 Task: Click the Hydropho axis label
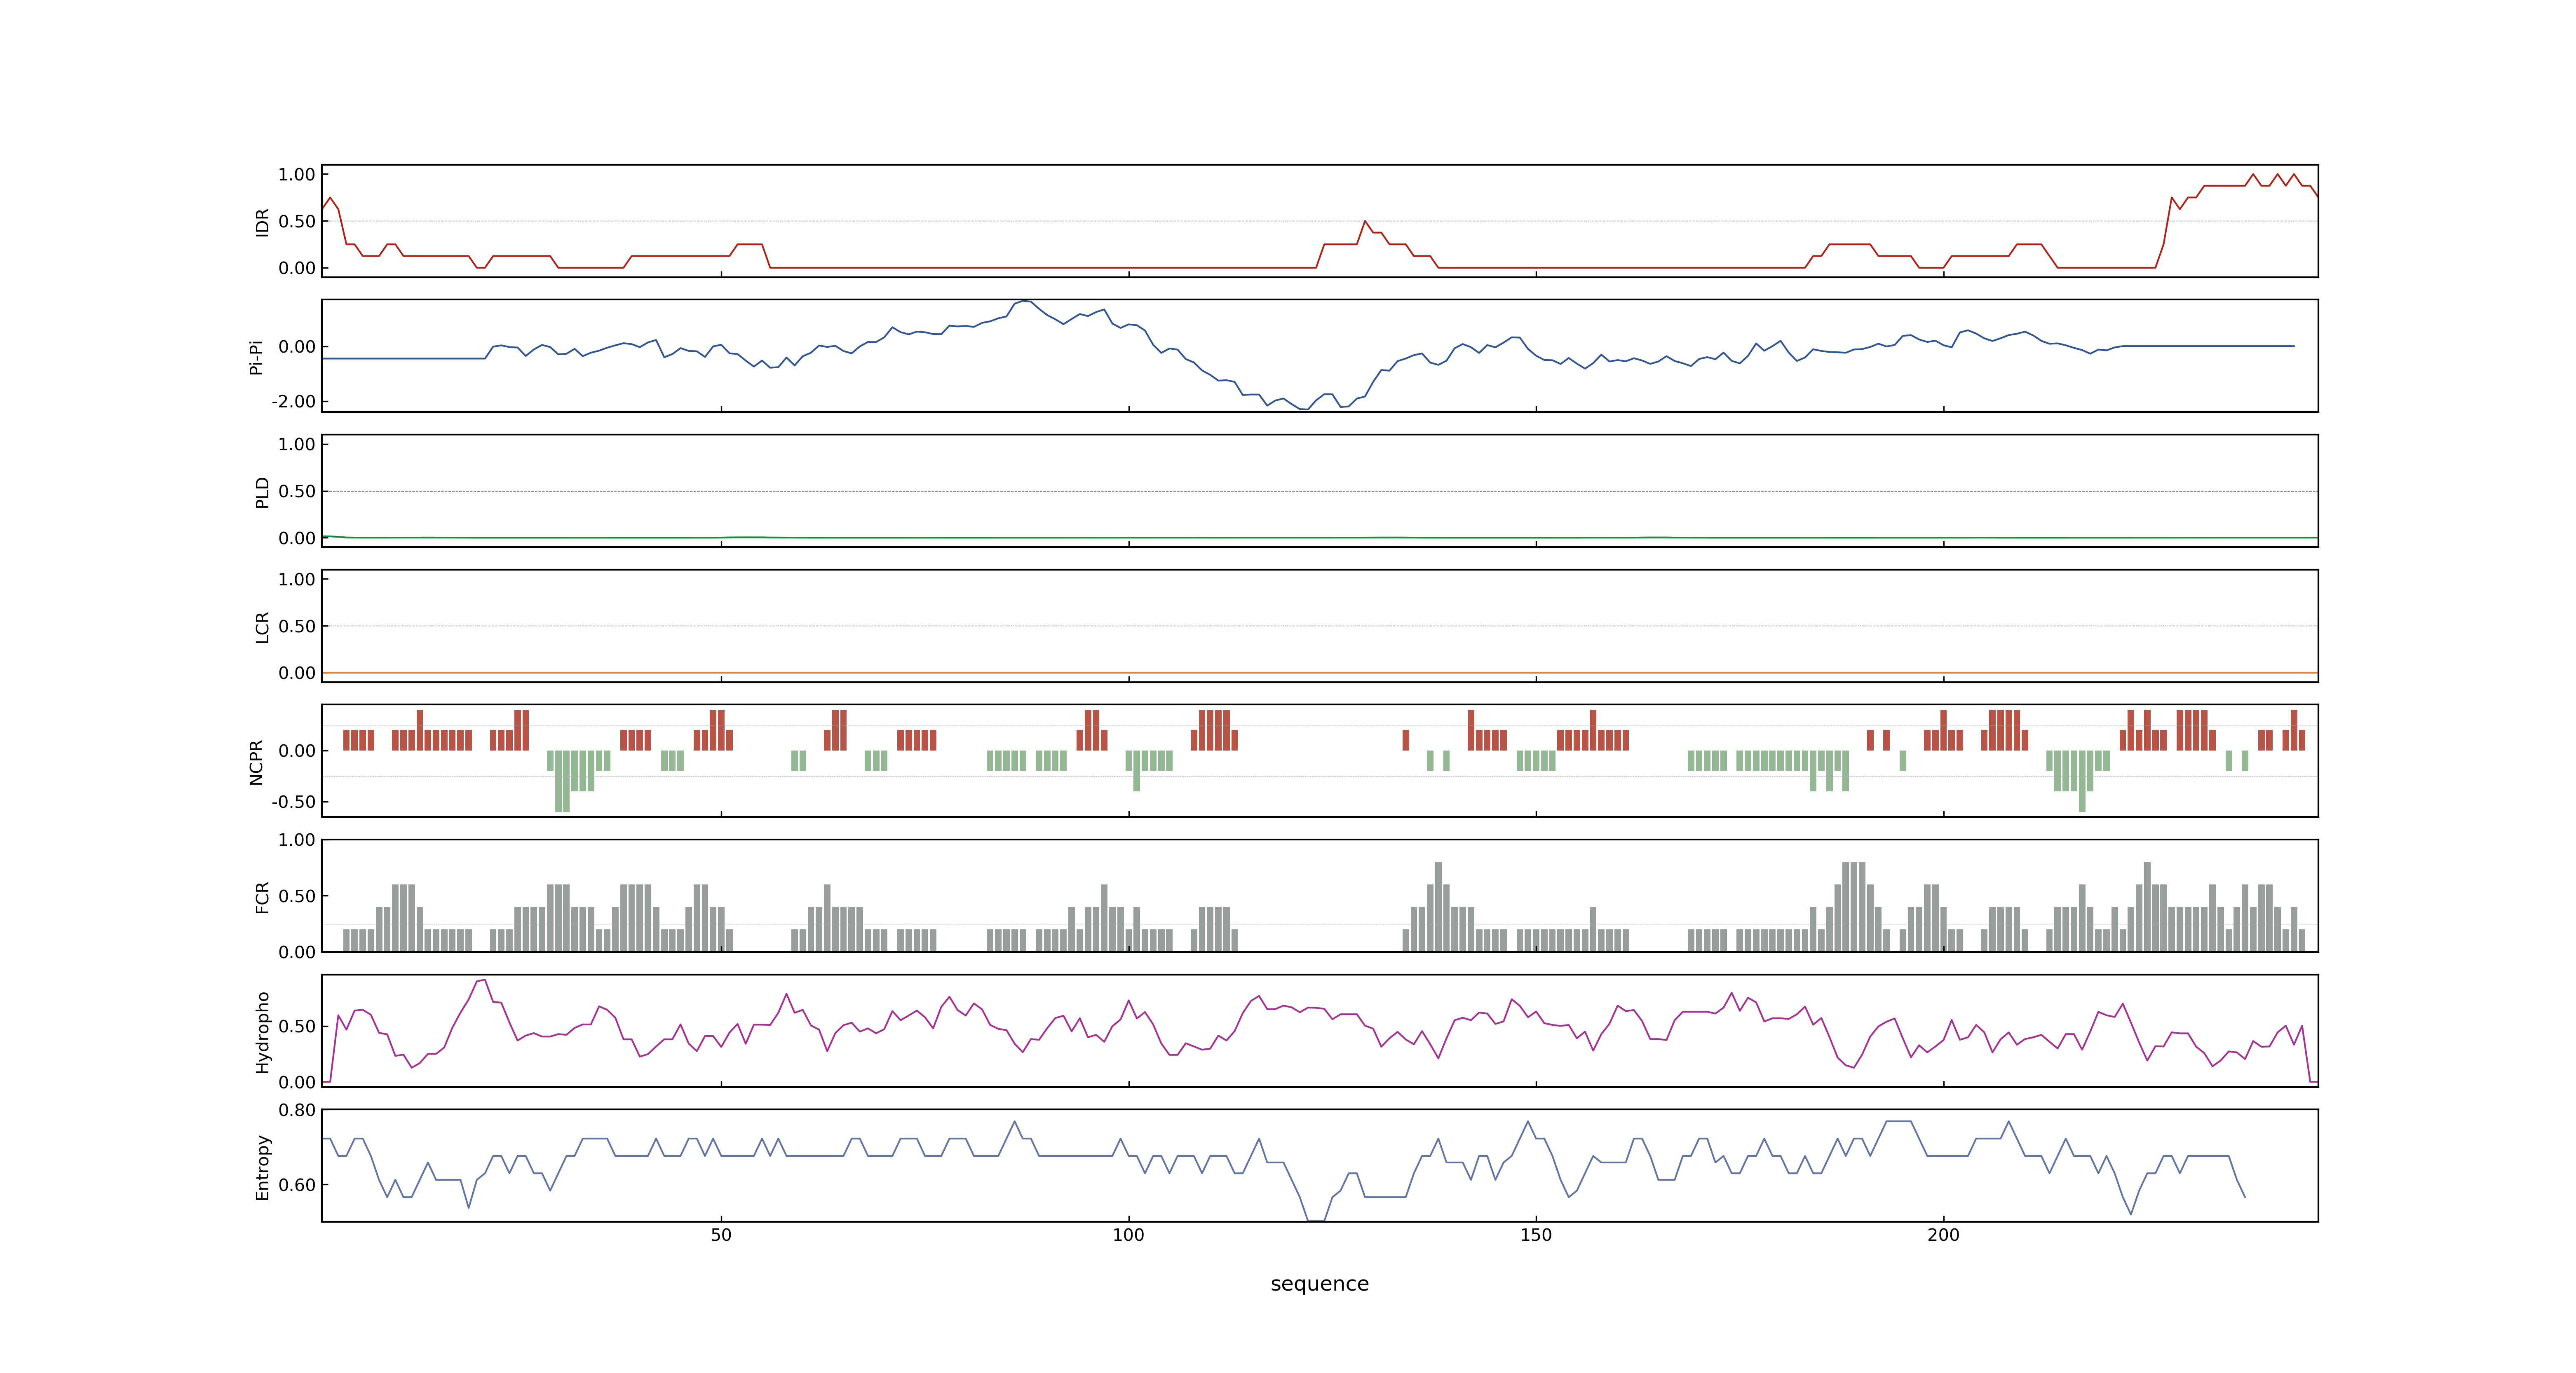tap(262, 1032)
